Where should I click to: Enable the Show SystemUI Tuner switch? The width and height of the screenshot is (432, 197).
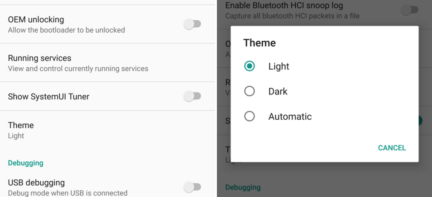(x=192, y=96)
